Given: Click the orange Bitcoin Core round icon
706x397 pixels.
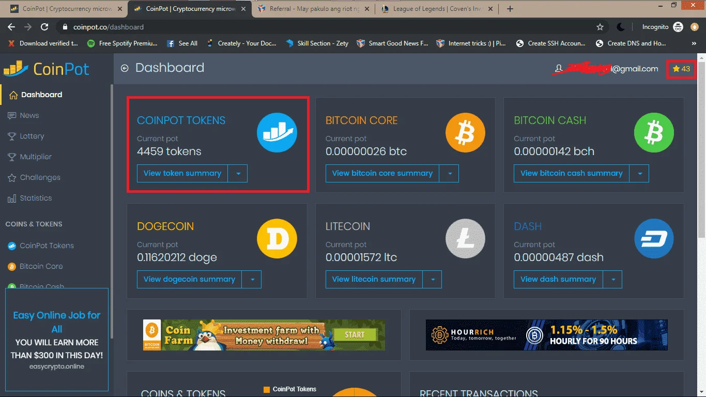Looking at the screenshot, I should tap(466, 133).
